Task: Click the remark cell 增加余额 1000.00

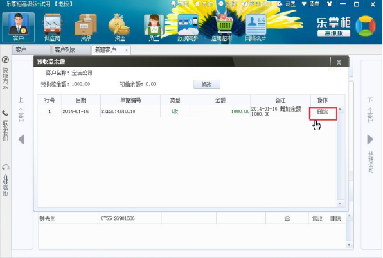Action: [280, 112]
